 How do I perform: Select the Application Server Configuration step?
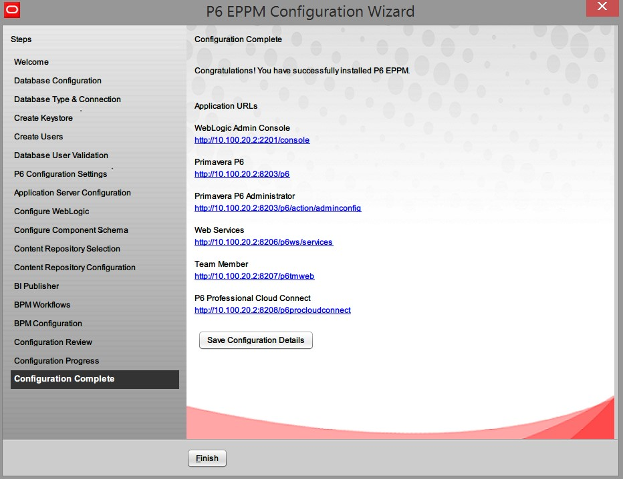72,192
